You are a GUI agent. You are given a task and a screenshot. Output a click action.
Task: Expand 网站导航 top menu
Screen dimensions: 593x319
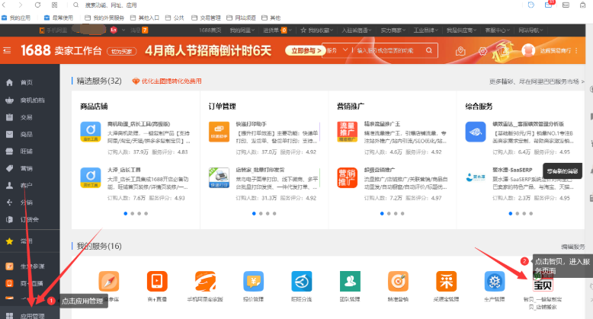click(530, 30)
